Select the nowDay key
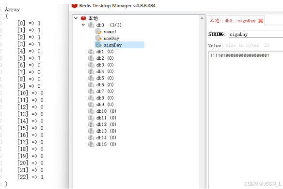Screen dimensions: 283x189 click(x=111, y=39)
